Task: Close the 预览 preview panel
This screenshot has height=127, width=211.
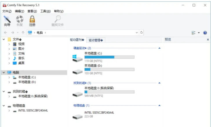Action: point(208,39)
